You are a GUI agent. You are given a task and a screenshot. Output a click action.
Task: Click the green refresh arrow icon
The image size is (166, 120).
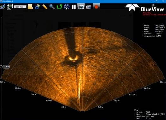tap(59, 7)
